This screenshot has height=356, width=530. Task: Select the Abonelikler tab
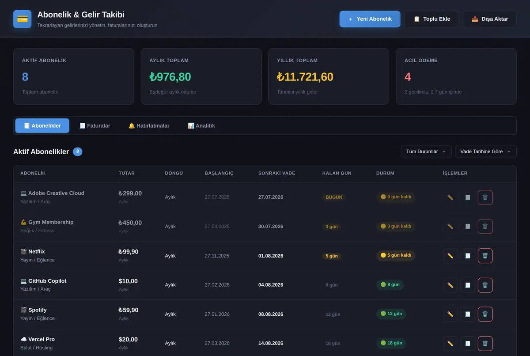pyautogui.click(x=42, y=125)
